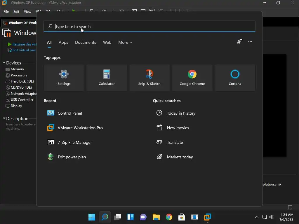The height and width of the screenshot is (224, 299).
Task: Select Network Adapter device
Action: pyautogui.click(x=21, y=94)
